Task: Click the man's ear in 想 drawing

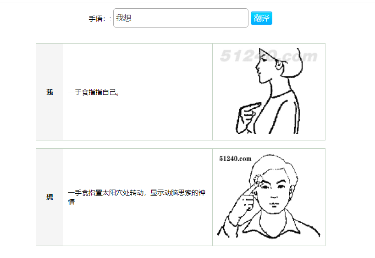Action: click(291, 191)
